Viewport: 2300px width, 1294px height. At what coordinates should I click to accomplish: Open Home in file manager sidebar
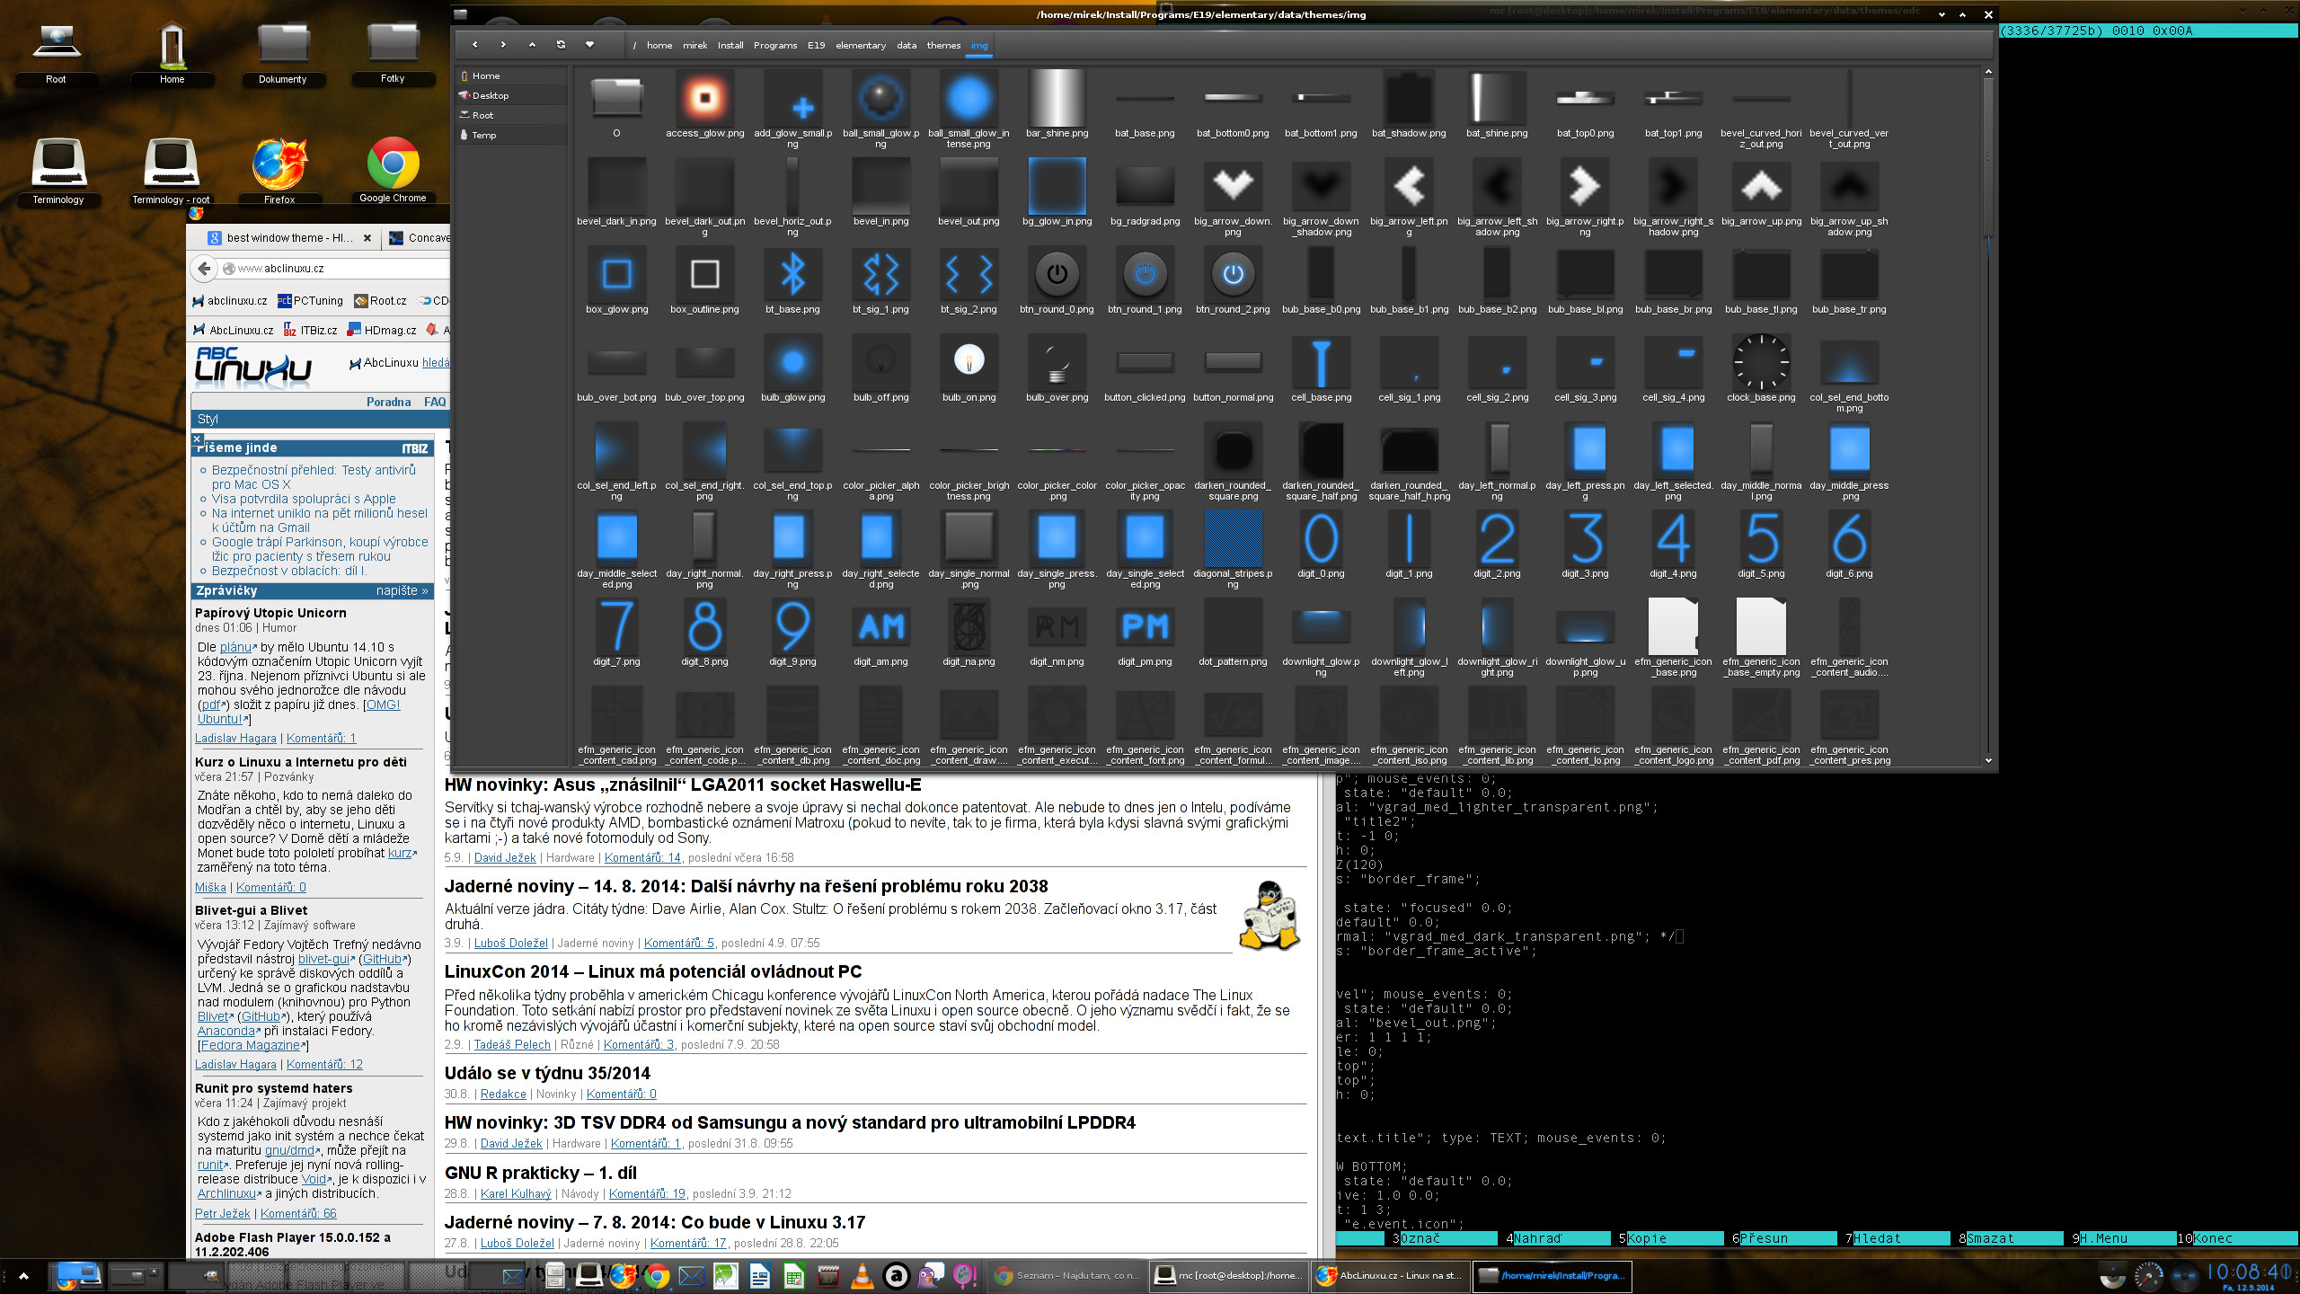[511, 75]
